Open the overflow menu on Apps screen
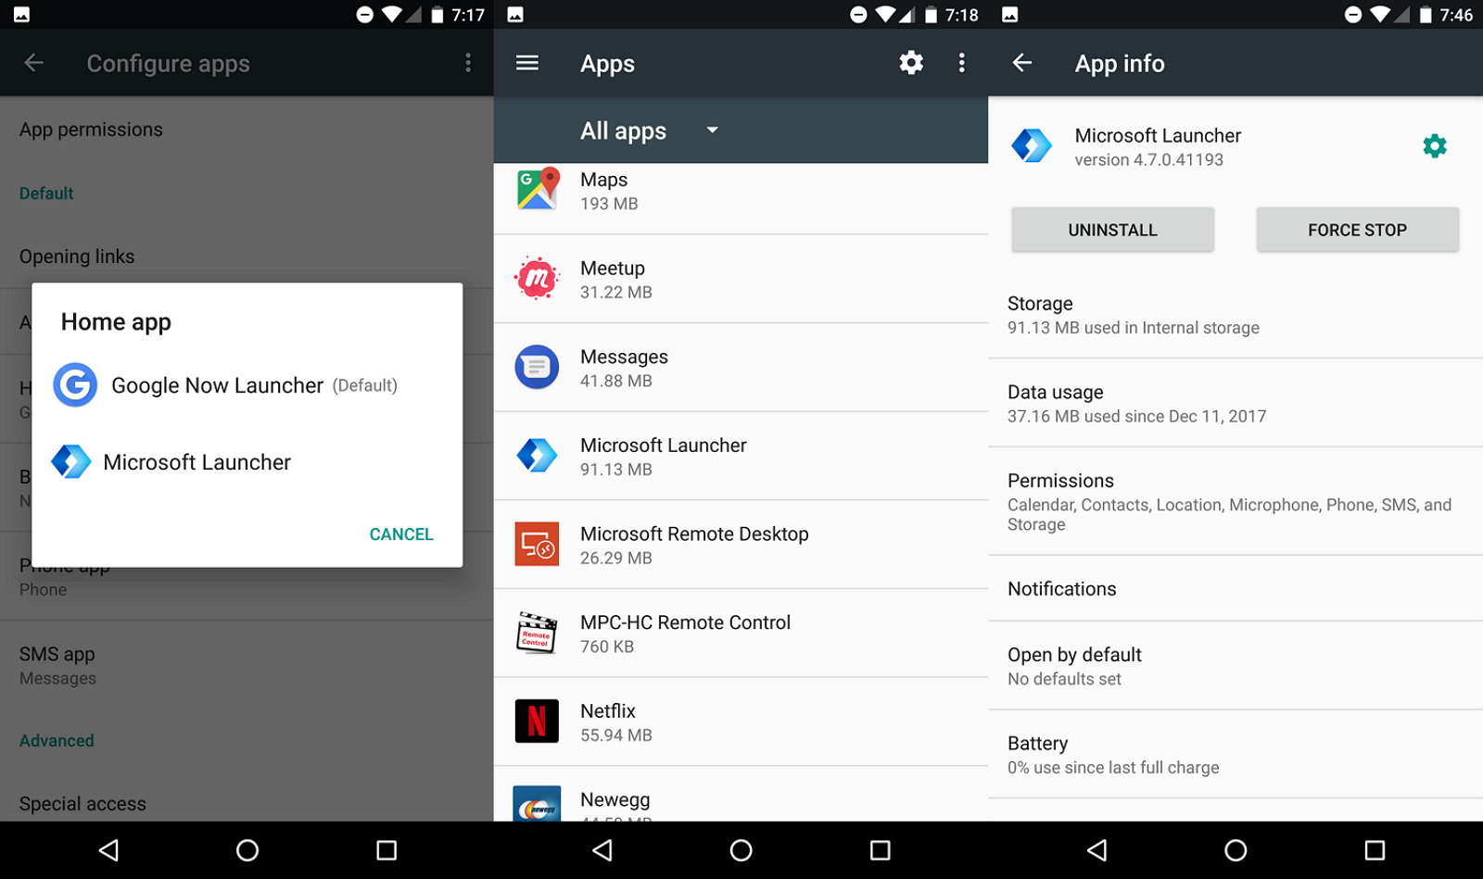 (x=962, y=63)
